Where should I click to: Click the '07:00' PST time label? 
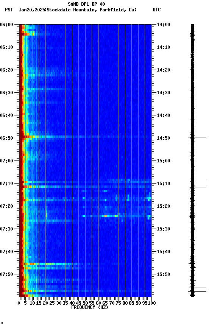tap(6, 161)
